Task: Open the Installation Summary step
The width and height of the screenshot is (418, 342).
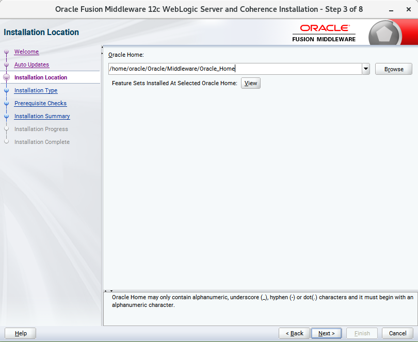Action: (42, 116)
